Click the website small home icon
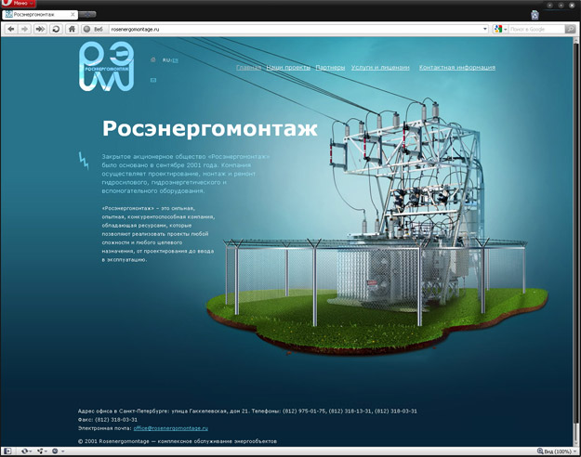 153,59
